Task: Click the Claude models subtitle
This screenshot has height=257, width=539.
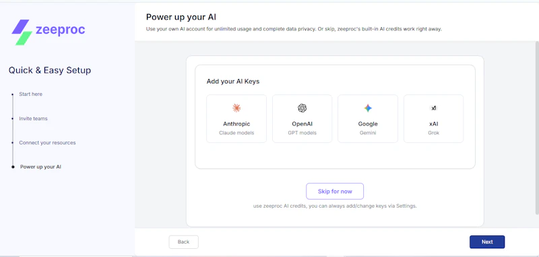Action: point(236,133)
